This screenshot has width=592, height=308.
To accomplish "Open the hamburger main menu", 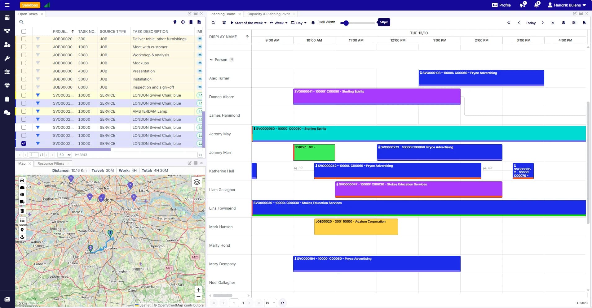I will (x=7, y=5).
